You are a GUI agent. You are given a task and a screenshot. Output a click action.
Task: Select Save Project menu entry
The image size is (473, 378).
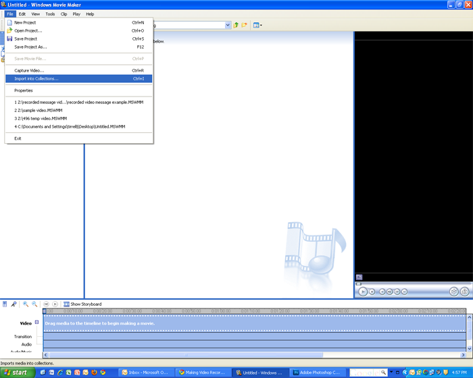click(79, 39)
